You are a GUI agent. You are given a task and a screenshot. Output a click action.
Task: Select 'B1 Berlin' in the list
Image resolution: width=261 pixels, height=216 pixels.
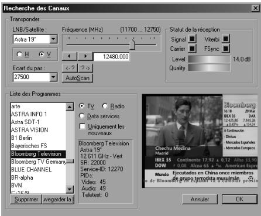(39, 138)
